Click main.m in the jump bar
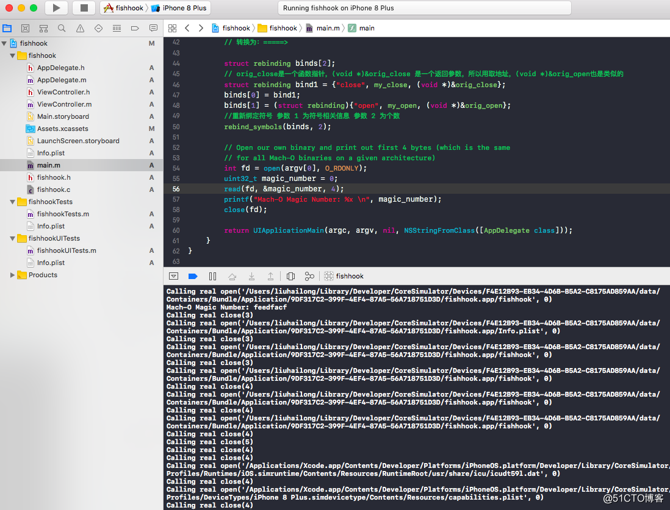This screenshot has height=510, width=670. click(x=323, y=28)
